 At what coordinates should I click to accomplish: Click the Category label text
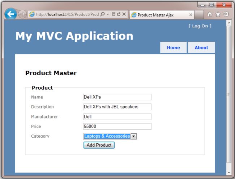coord(40,136)
